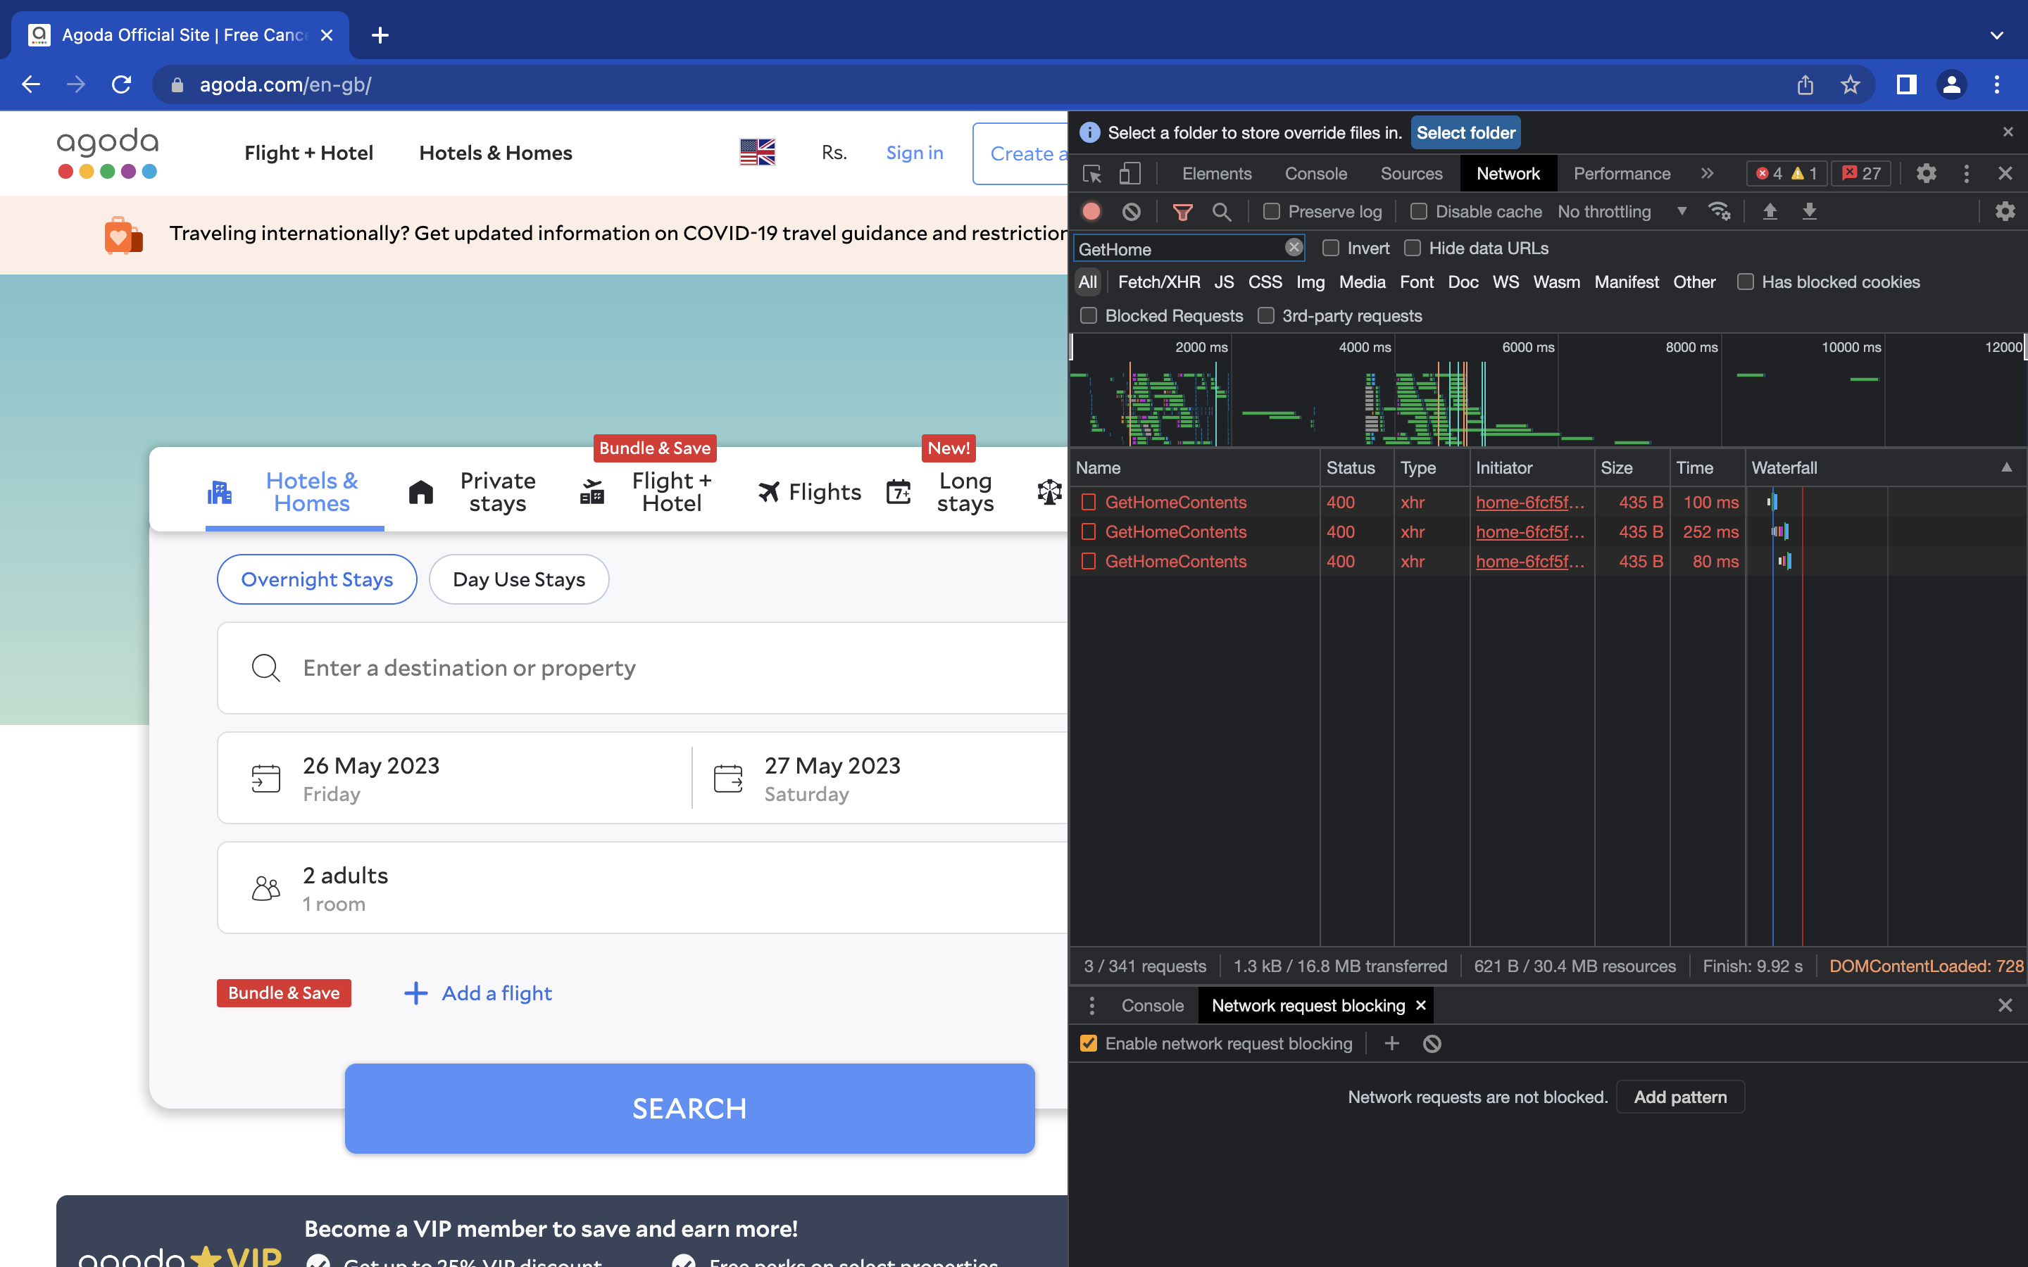Viewport: 2028px width, 1267px height.
Task: Open the Rs. currency selector
Action: (x=834, y=153)
